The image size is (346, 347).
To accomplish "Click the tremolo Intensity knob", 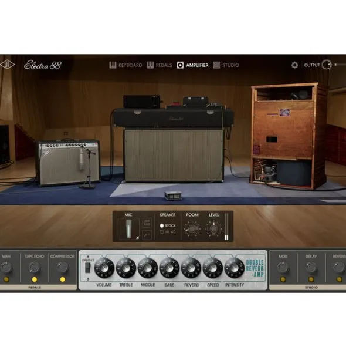I will coord(235,268).
